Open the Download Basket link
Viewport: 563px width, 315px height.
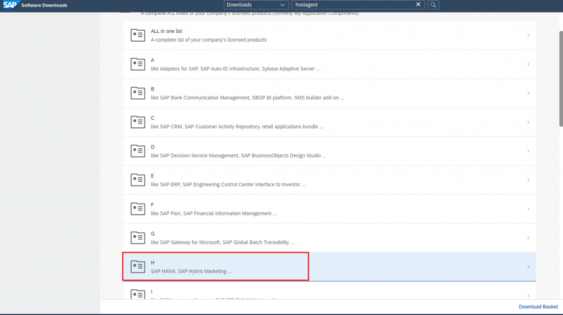(x=538, y=307)
